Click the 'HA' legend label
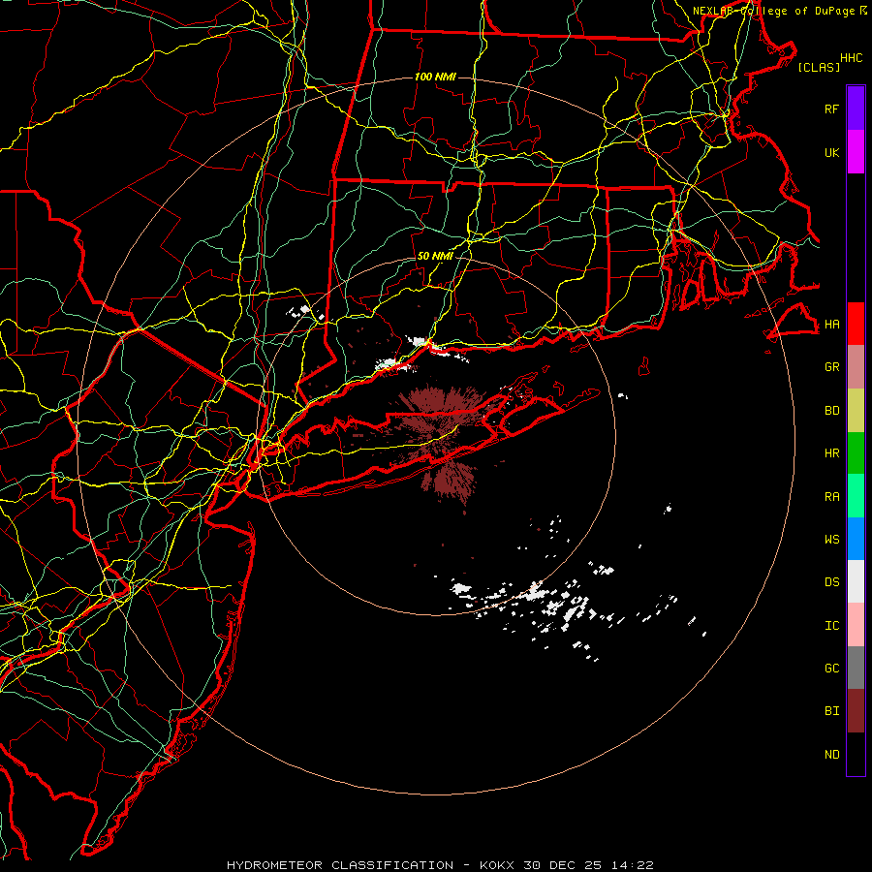 point(831,324)
